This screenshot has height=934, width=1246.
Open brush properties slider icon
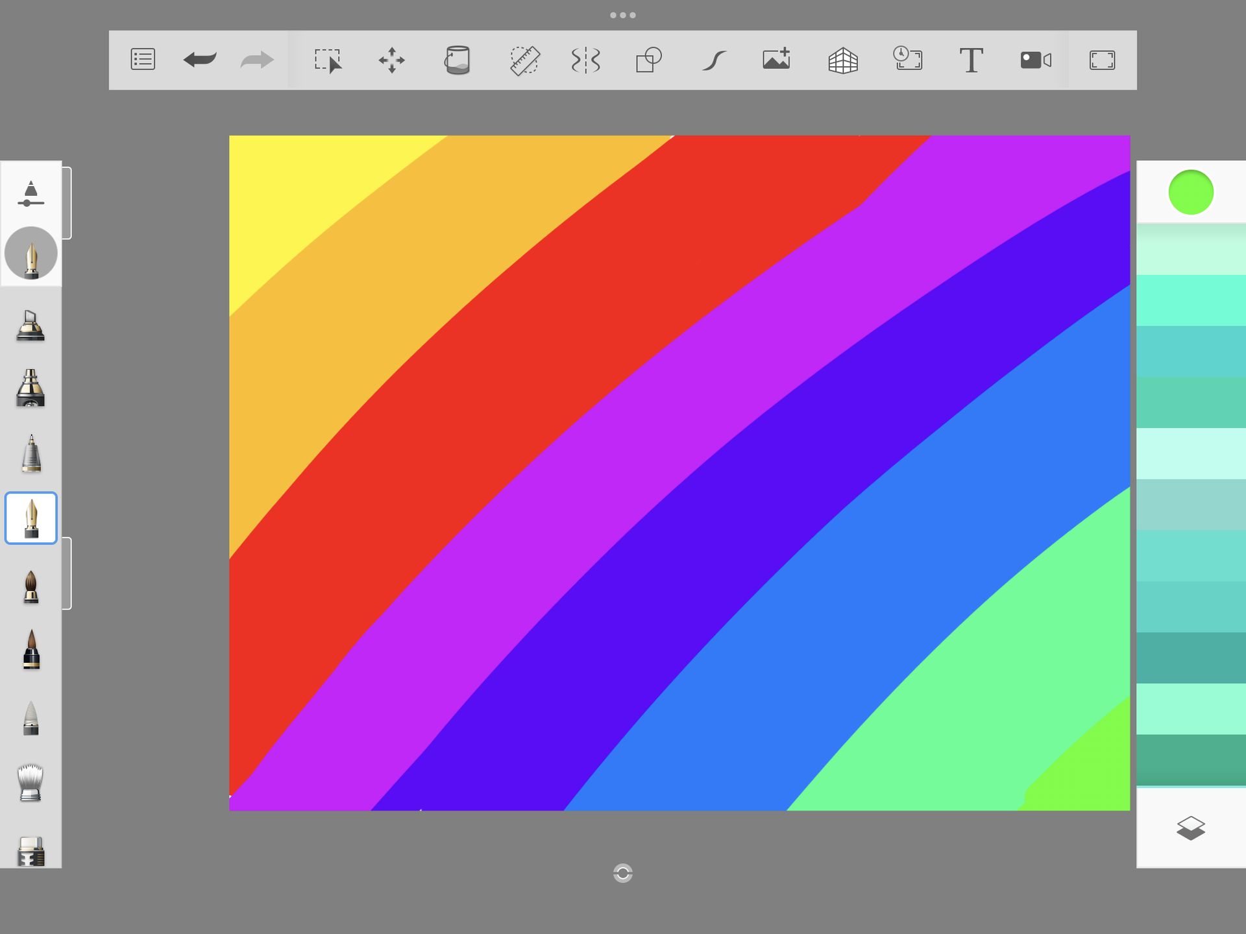coord(31,194)
